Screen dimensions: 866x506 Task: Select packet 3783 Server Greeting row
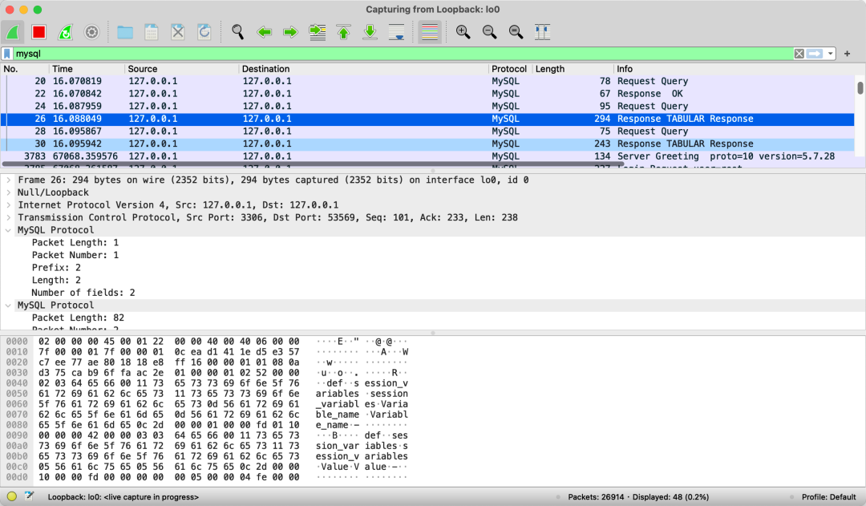click(x=427, y=156)
